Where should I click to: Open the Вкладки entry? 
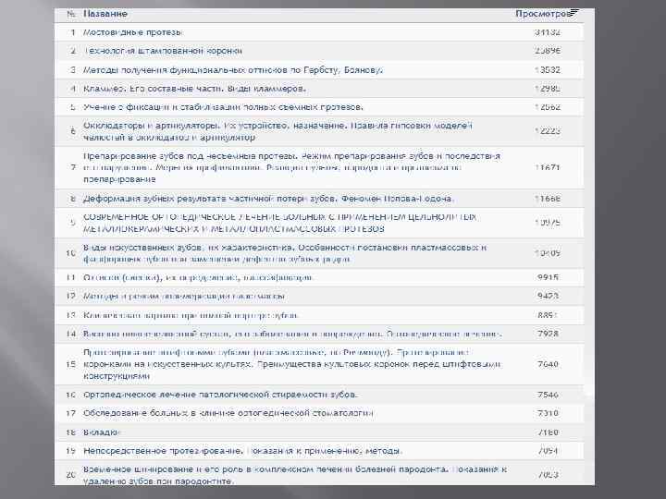click(102, 432)
